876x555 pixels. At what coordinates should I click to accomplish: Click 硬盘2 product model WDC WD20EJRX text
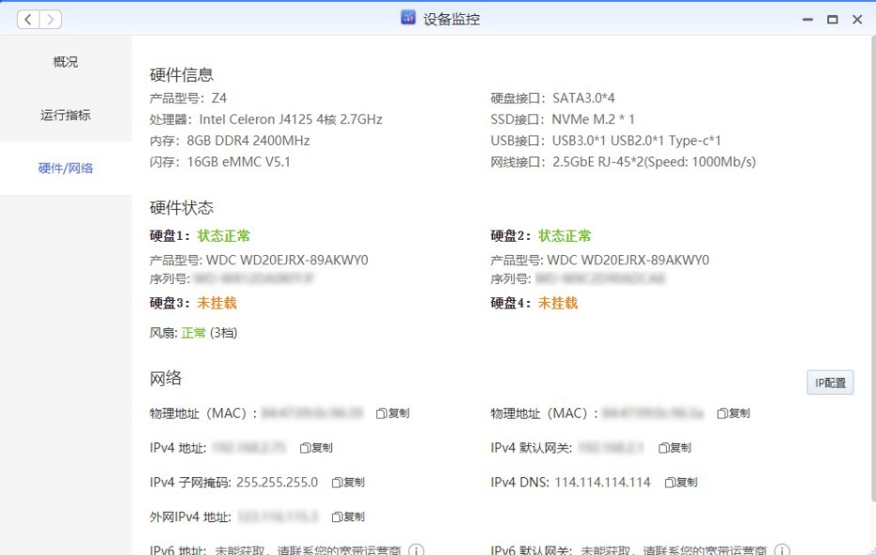click(628, 261)
